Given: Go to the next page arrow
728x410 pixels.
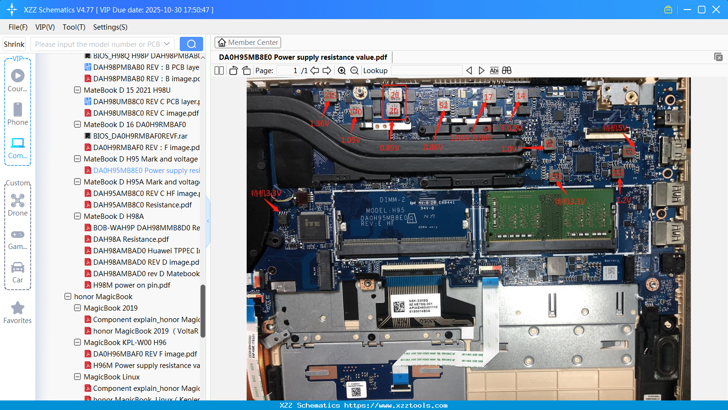Looking at the screenshot, I should coord(327,71).
